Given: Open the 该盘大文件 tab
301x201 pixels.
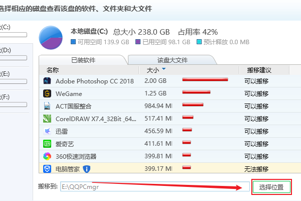Looking at the screenshot, I should point(172,60).
